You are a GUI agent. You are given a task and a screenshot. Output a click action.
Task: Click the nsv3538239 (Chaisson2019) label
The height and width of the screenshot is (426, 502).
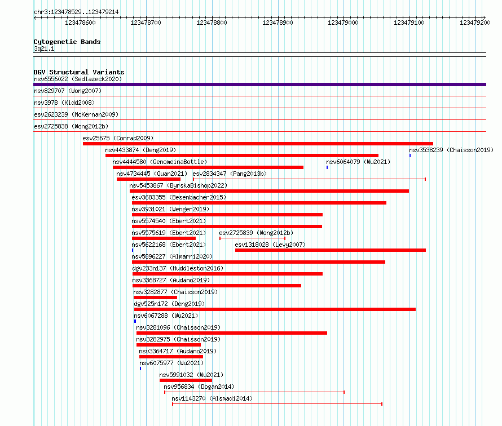pos(451,150)
